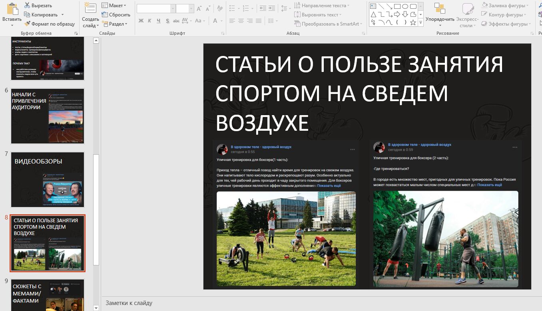Viewport: 542px width, 311px height.
Task: Select slide 7 thumbnail ВИДЕООБЗОРЫ
Action: [x=48, y=179]
